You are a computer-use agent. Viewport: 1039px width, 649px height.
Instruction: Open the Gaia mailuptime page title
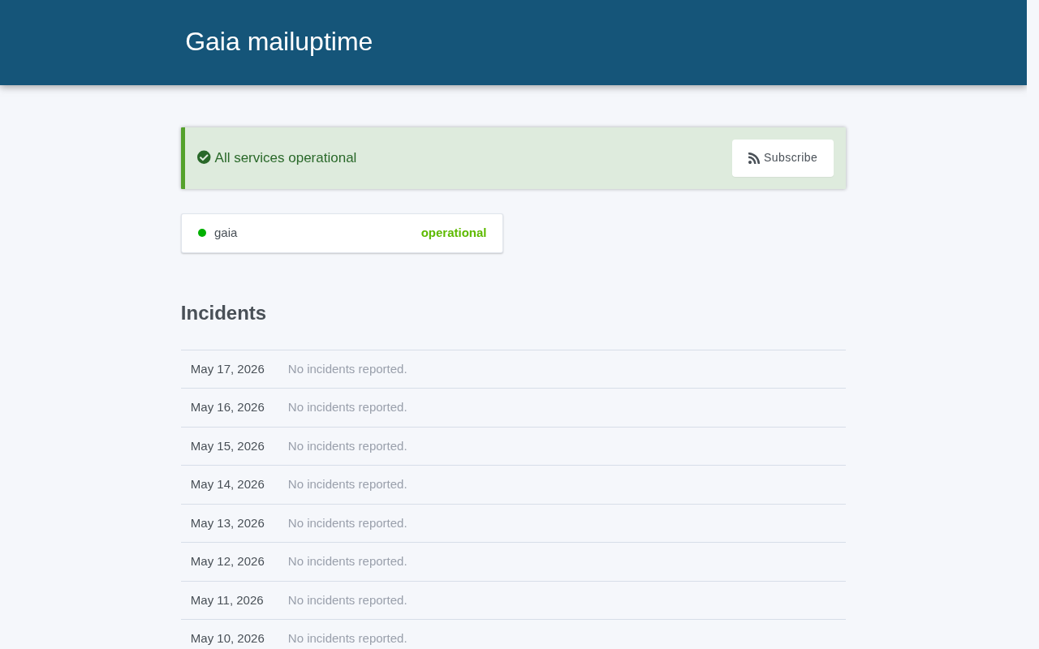tap(279, 41)
